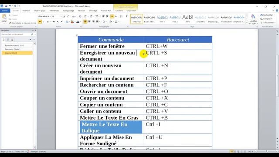Click the table move handle above the table

77,35
